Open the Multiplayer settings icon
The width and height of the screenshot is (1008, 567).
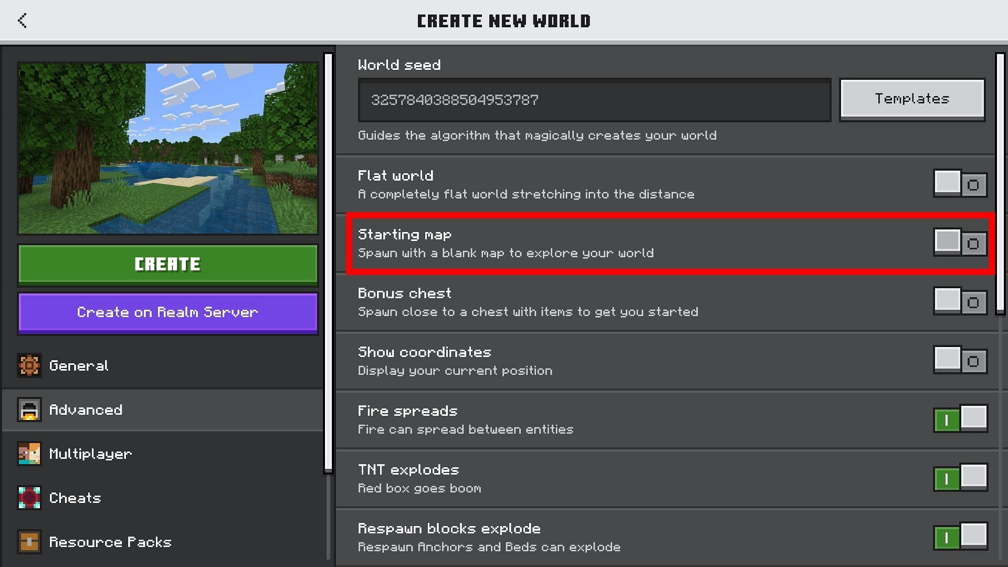point(28,454)
